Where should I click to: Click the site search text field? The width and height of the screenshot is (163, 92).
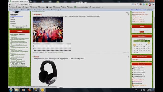(142, 30)
